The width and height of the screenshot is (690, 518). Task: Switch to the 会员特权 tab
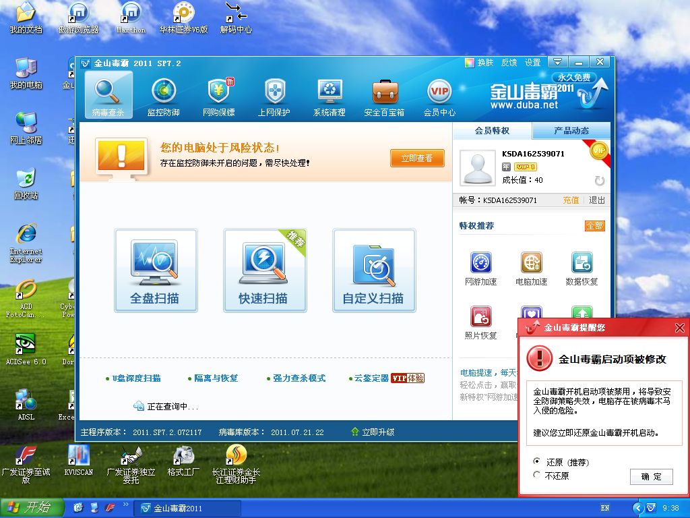click(492, 131)
